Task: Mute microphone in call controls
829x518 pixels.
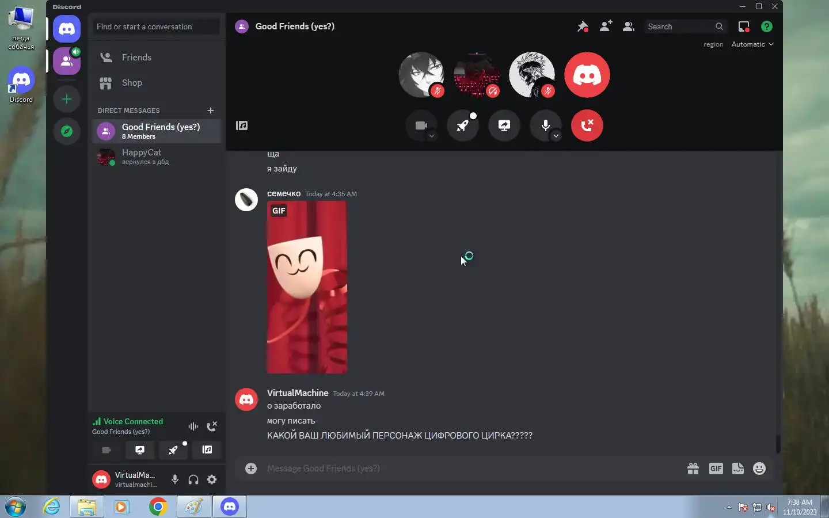Action: [x=546, y=125]
